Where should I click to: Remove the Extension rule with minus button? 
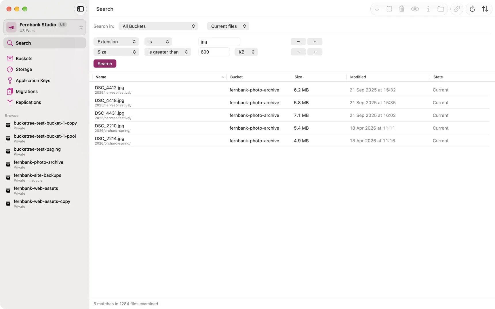click(298, 42)
